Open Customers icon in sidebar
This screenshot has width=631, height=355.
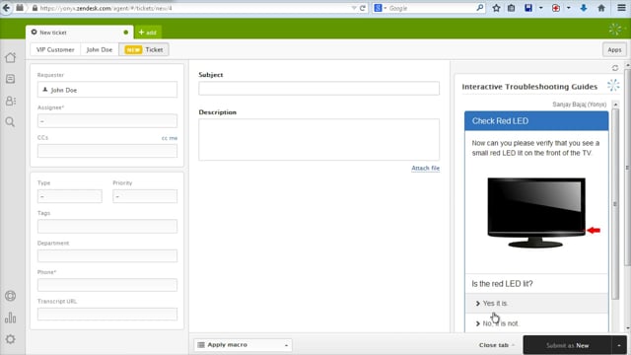(11, 101)
